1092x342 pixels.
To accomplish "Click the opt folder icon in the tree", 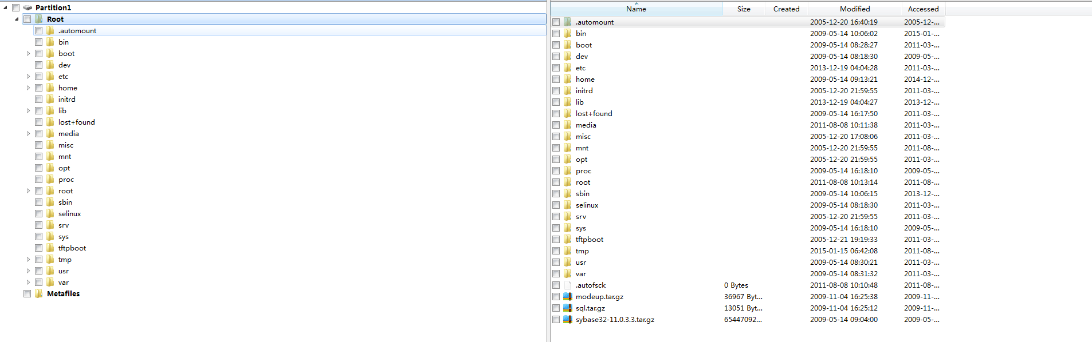I will [50, 168].
